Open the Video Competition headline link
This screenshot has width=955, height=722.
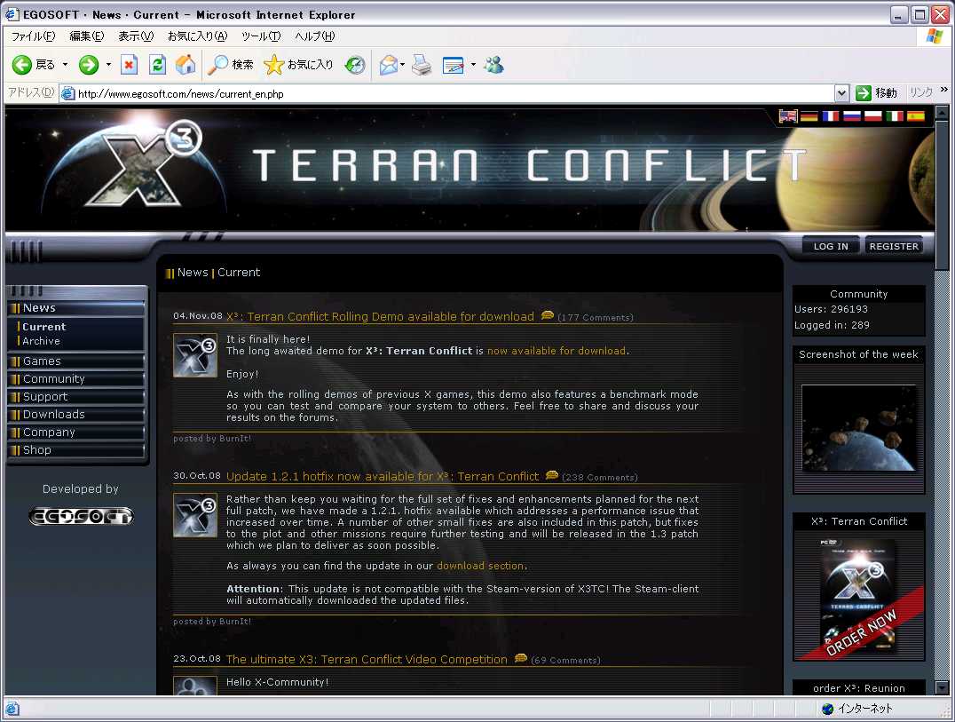(367, 659)
